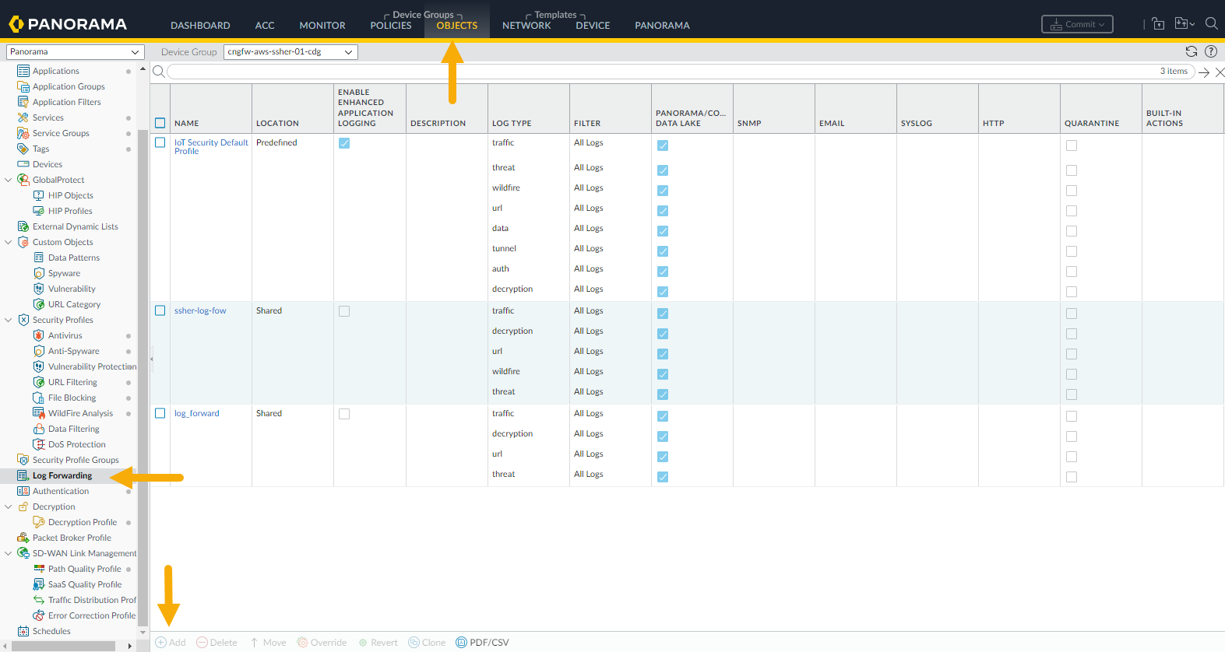The image size is (1225, 652).
Task: Click the search magnifier icon in header
Action: pyautogui.click(x=1211, y=23)
